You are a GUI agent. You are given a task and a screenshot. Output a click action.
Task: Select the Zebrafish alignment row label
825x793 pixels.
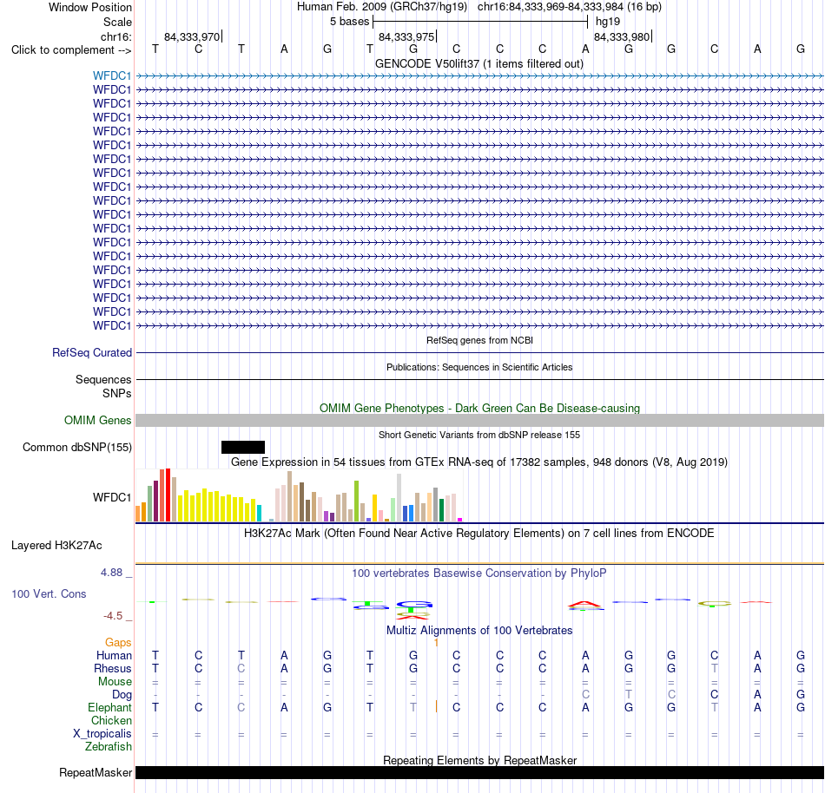[x=109, y=746]
